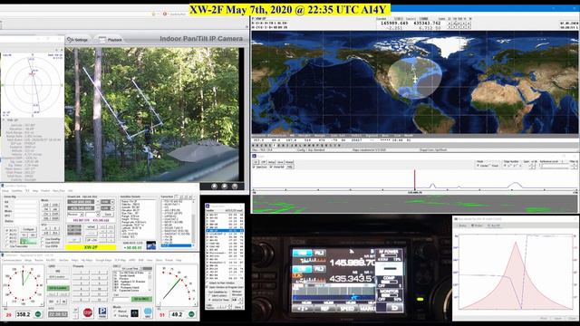Click the blue P Park icon

[x=102, y=312]
